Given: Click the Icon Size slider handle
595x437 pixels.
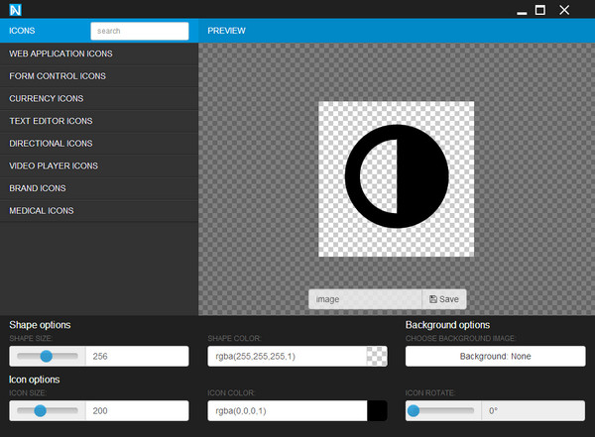Looking at the screenshot, I should click(x=41, y=410).
